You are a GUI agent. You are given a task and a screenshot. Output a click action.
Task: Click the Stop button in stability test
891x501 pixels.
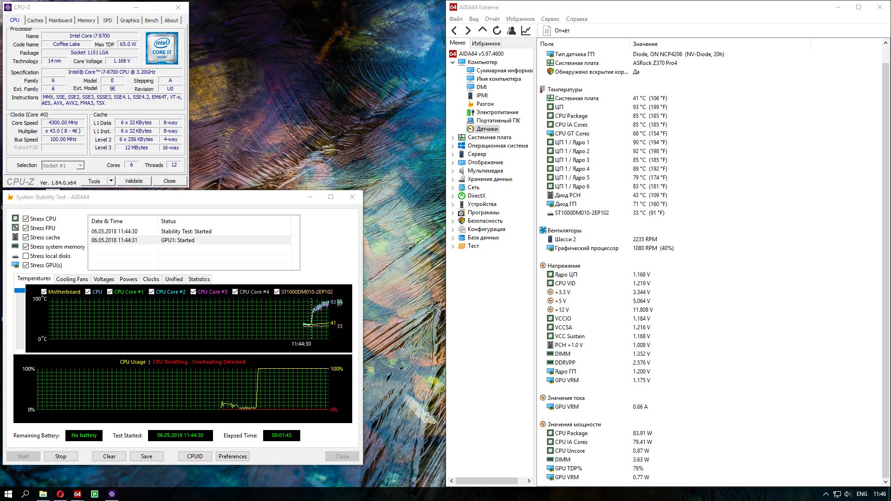tap(61, 456)
